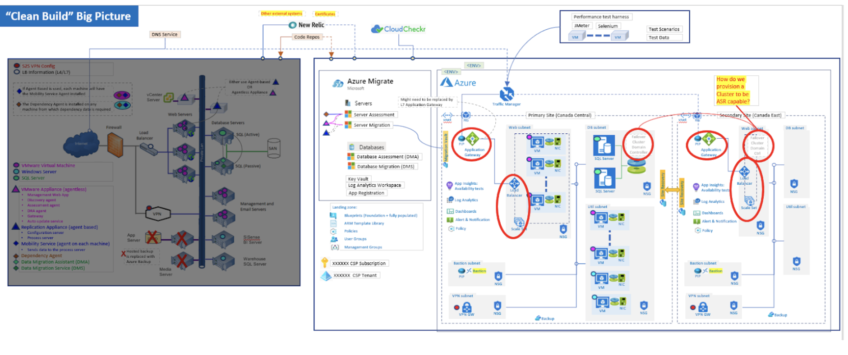The height and width of the screenshot is (355, 848).
Task: Click the Traffic Manager icon
Action: 507,94
